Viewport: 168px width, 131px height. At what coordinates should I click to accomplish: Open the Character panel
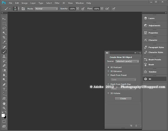155,40
